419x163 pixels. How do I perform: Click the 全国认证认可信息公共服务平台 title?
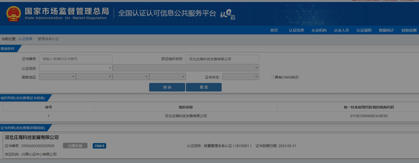click(x=167, y=13)
